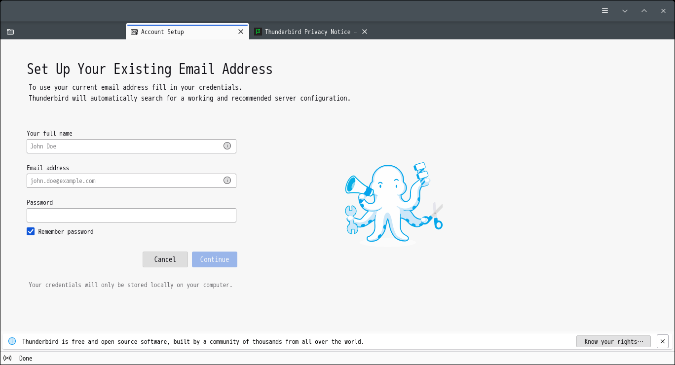Click the "Set Up Your Existing Email Address" heading

150,69
